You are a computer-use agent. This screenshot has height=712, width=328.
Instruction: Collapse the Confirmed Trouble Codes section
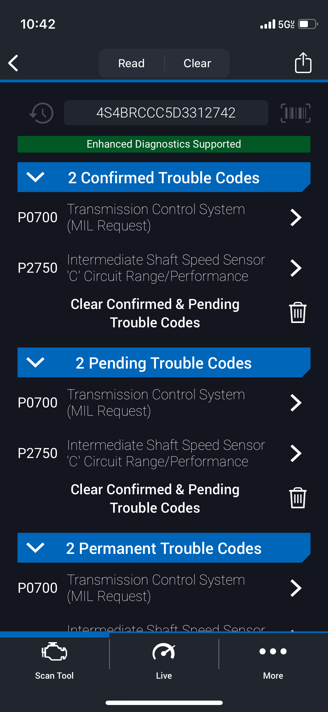coord(35,177)
